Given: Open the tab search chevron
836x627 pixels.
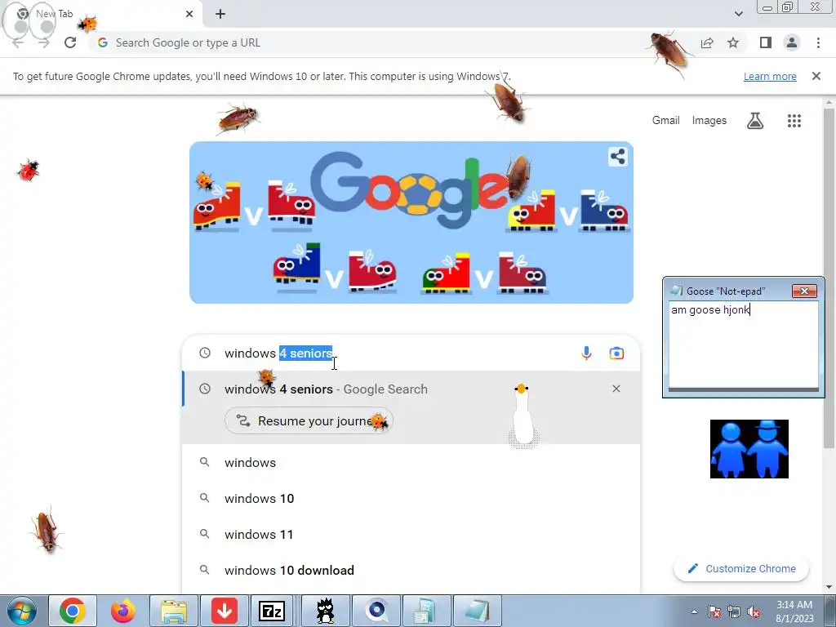Looking at the screenshot, I should coord(738,14).
